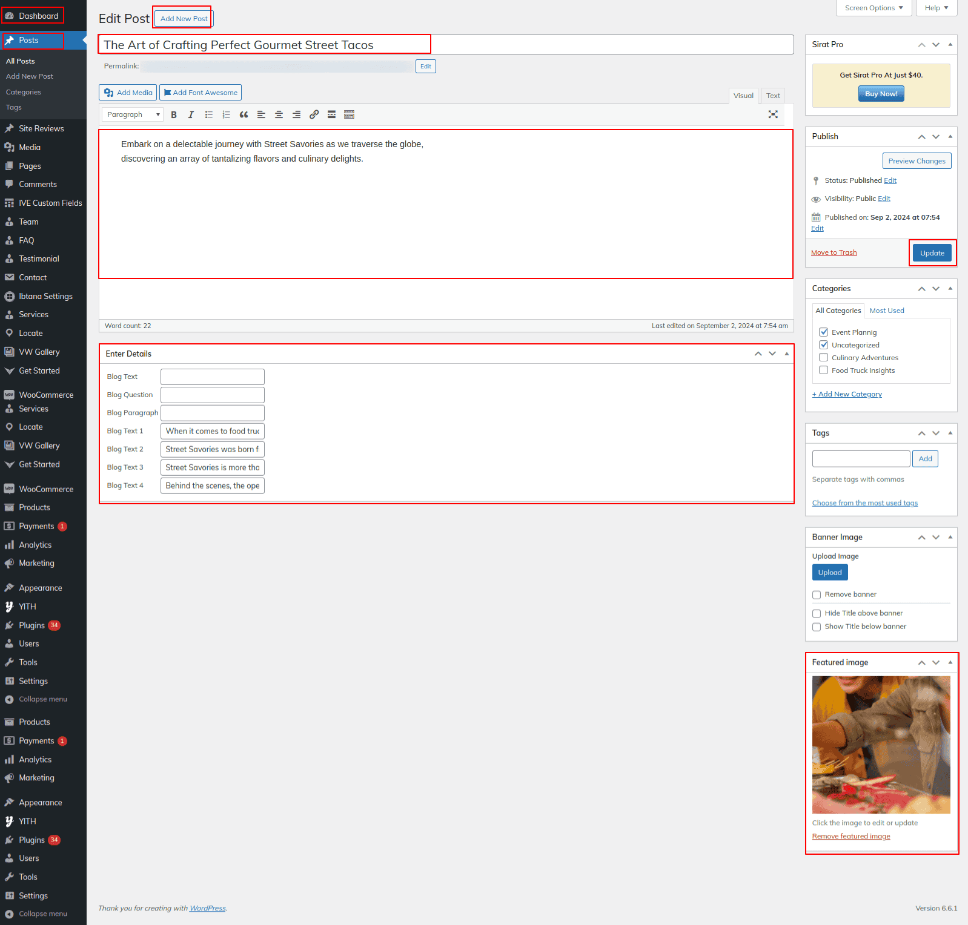Toggle the editor toolbar kitchen sink
This screenshot has height=925, width=968.
(x=349, y=114)
